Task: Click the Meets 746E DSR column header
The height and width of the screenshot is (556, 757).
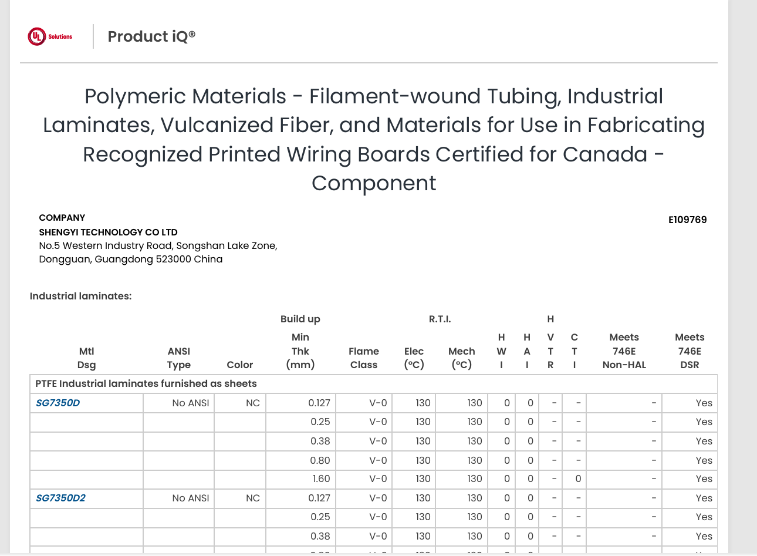Action: 690,351
